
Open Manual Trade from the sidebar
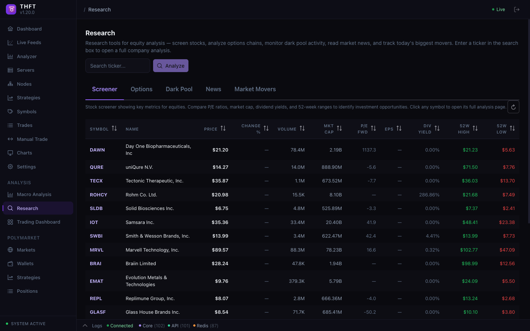[x=32, y=139]
